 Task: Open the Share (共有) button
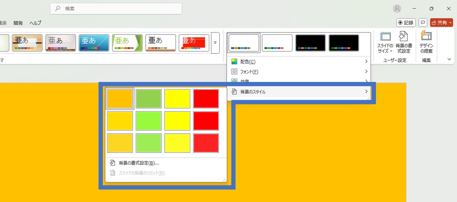[x=441, y=22]
